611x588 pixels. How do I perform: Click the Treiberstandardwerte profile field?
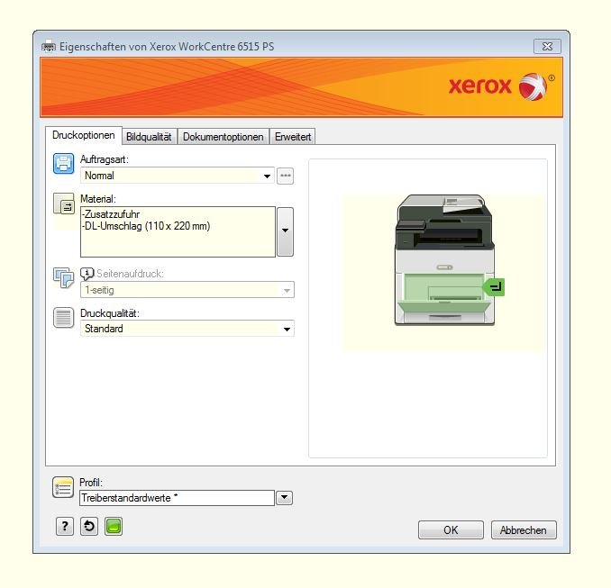point(177,498)
